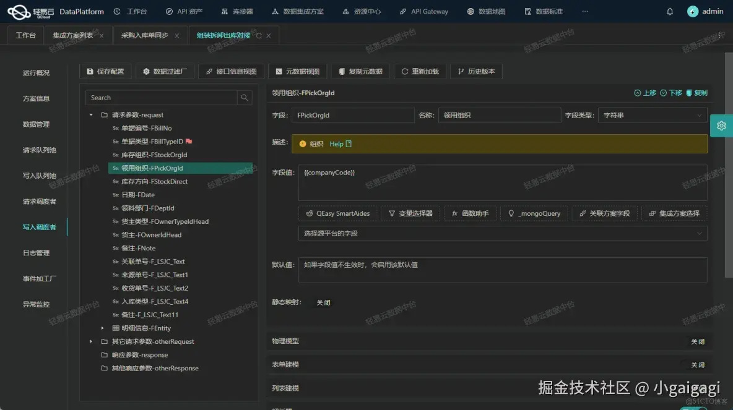Select 运行概况 in the sidebar
The width and height of the screenshot is (733, 410).
pos(36,73)
